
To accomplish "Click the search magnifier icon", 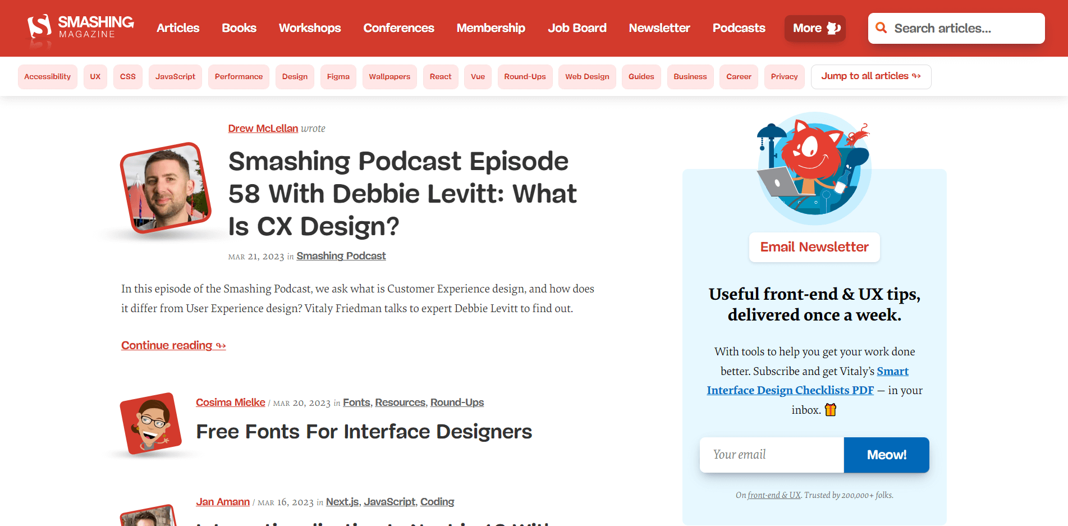I will [x=881, y=28].
